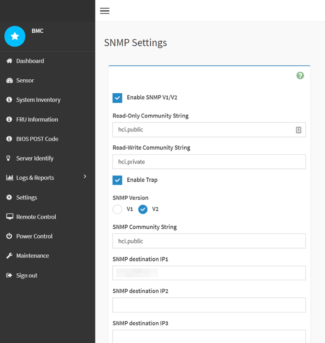Click the Power Control power icon
The width and height of the screenshot is (325, 343).
click(9, 236)
